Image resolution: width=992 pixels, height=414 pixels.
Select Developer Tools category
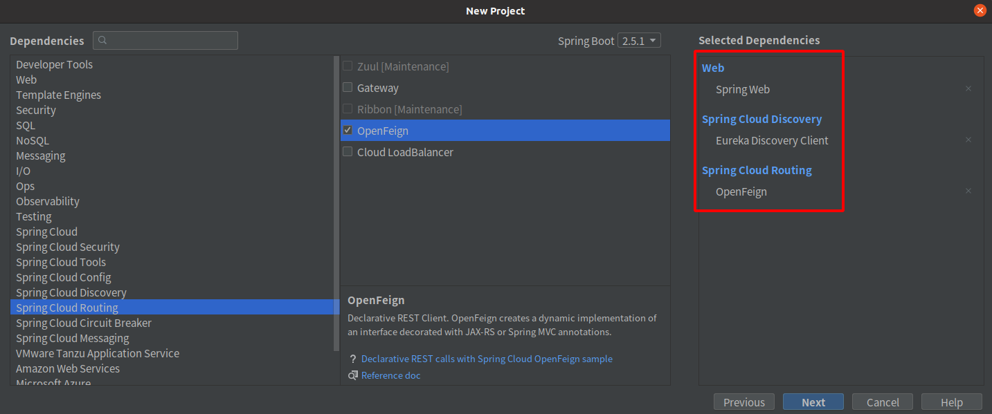pyautogui.click(x=172, y=64)
